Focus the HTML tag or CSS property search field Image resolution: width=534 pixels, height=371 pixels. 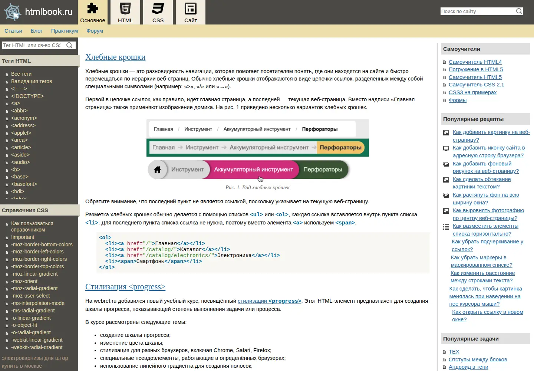(x=33, y=45)
